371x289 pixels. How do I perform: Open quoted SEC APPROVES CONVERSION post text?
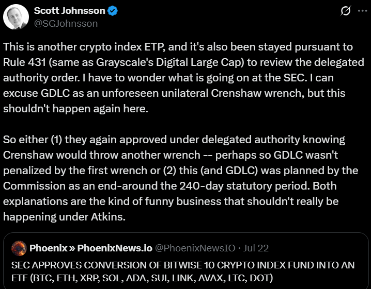click(x=183, y=271)
